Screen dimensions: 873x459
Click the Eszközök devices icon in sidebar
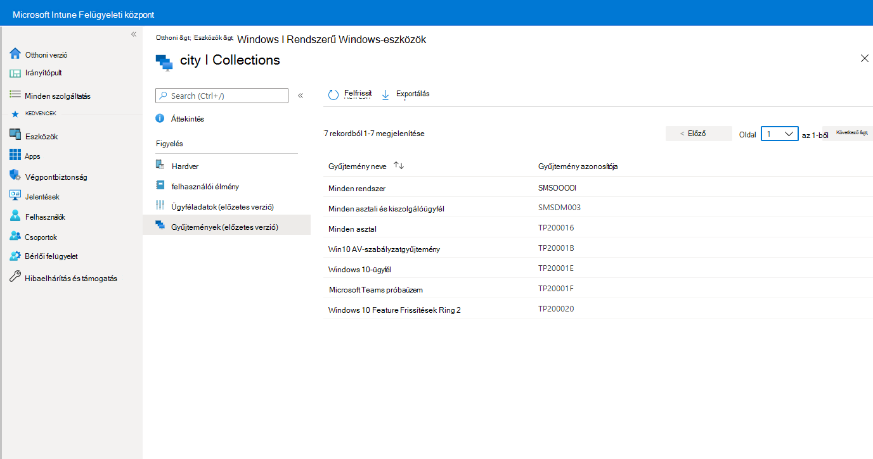[15, 134]
